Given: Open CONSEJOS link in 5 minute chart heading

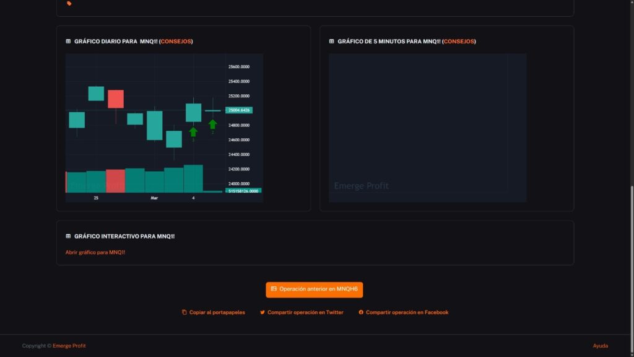Looking at the screenshot, I should point(459,42).
